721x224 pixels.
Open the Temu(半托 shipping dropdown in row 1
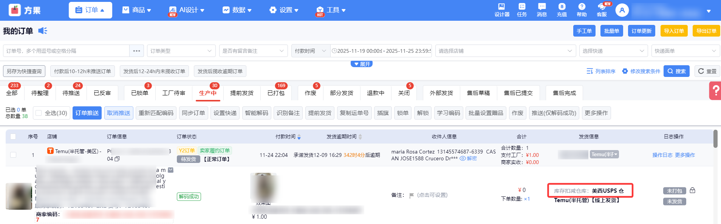click(x=604, y=154)
